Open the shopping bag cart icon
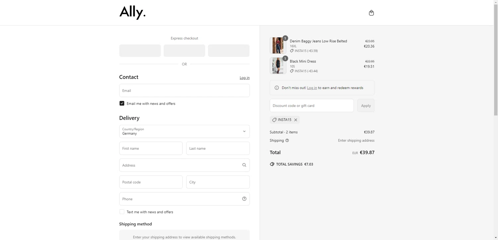498x240 pixels. point(371,13)
